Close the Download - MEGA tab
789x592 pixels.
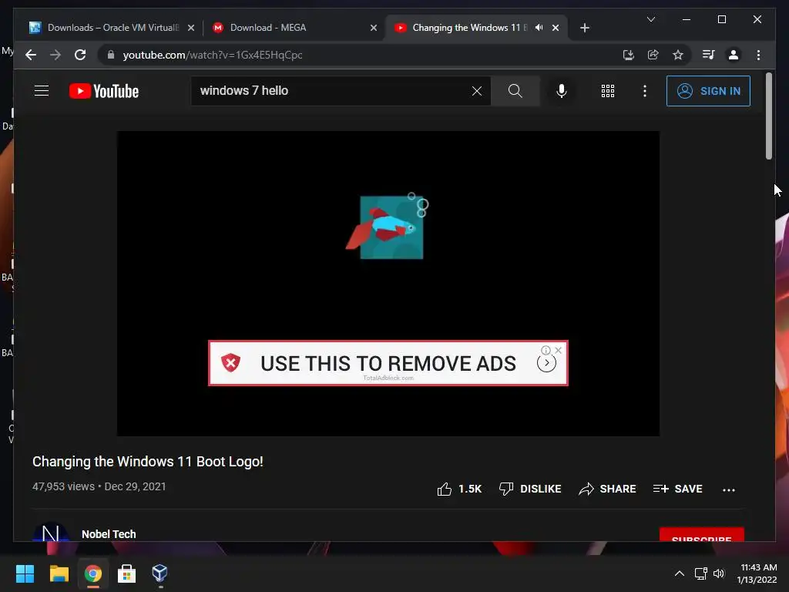[x=374, y=28]
